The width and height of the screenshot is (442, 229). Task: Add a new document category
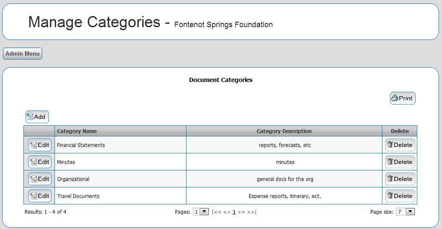[37, 117]
